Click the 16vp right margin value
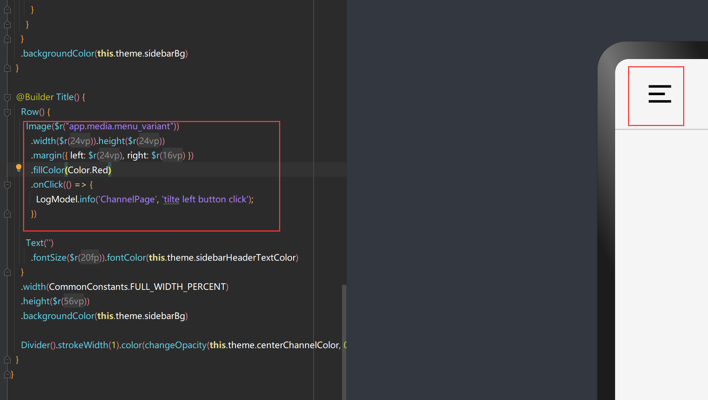 tap(172, 156)
